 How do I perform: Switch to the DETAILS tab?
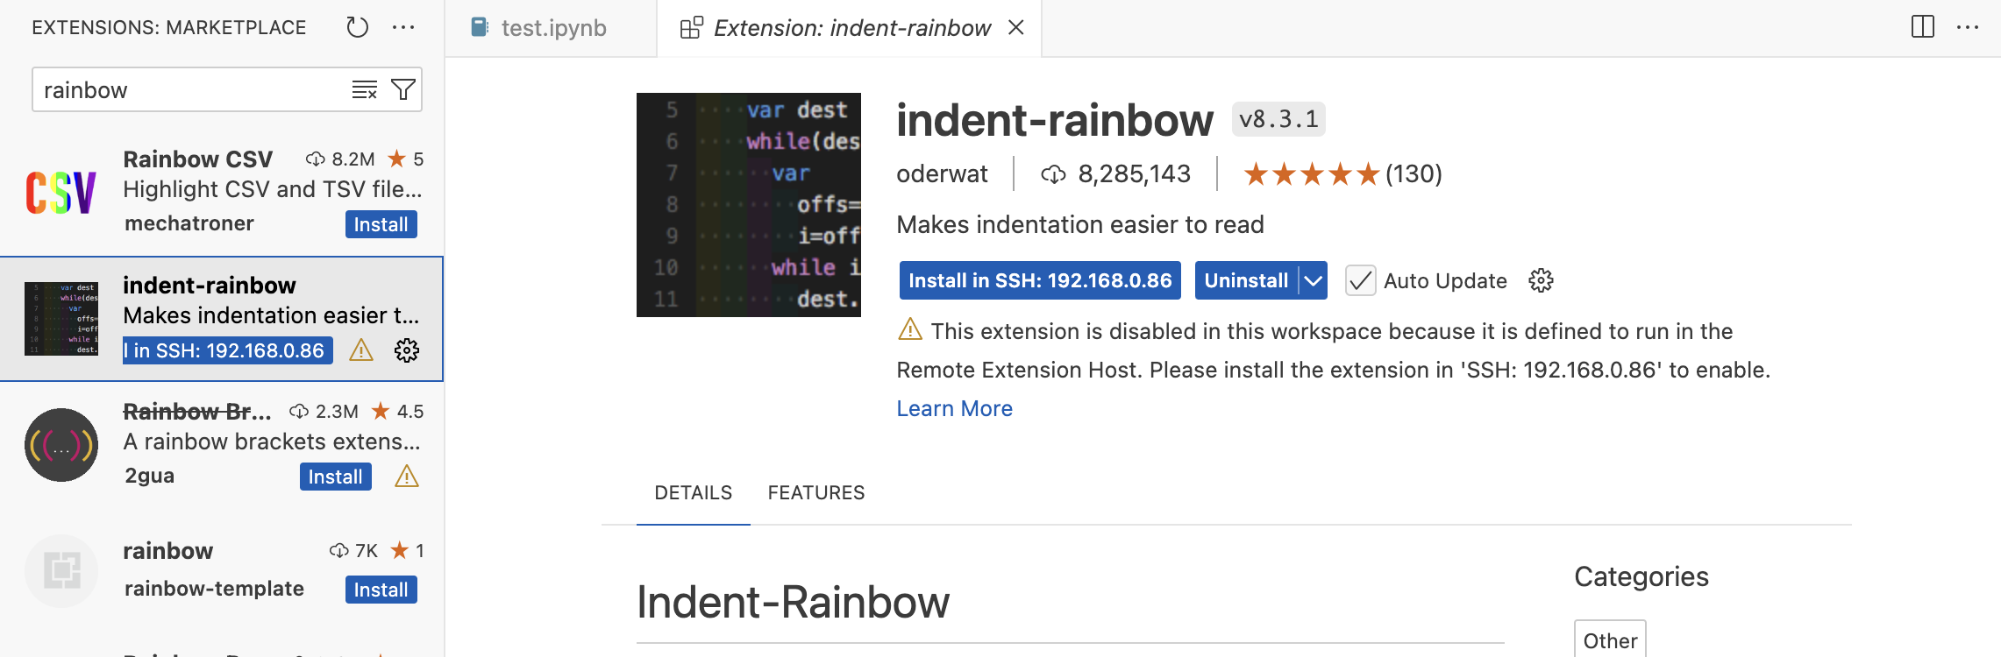click(693, 493)
